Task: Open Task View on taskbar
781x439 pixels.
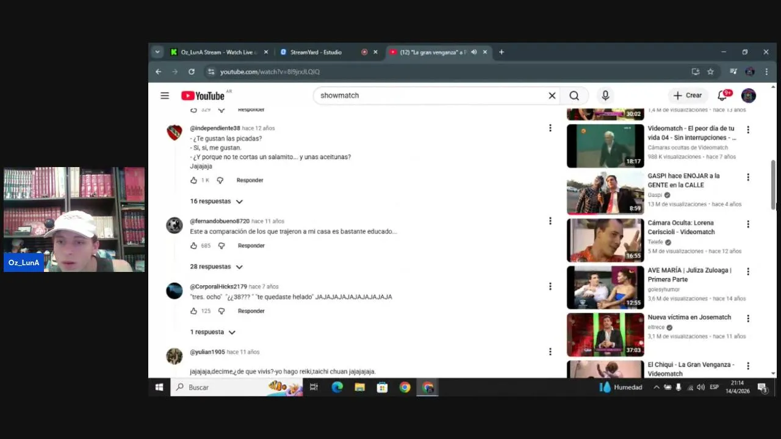Action: click(x=314, y=387)
